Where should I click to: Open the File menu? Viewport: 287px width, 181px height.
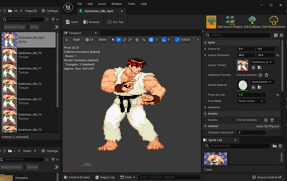(x=80, y=4)
